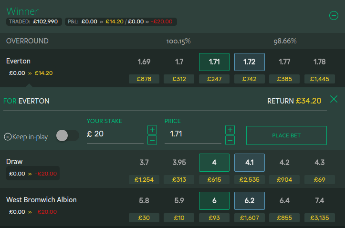Toggle the Keep in-play switch
Viewport: 345px width, 228px height.
67,135
